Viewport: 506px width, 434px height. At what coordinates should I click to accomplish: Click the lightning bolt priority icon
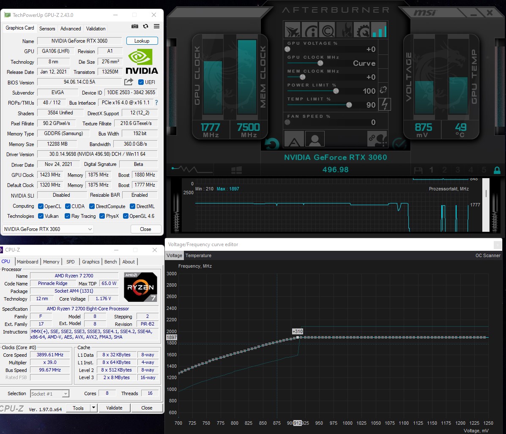[x=384, y=104]
